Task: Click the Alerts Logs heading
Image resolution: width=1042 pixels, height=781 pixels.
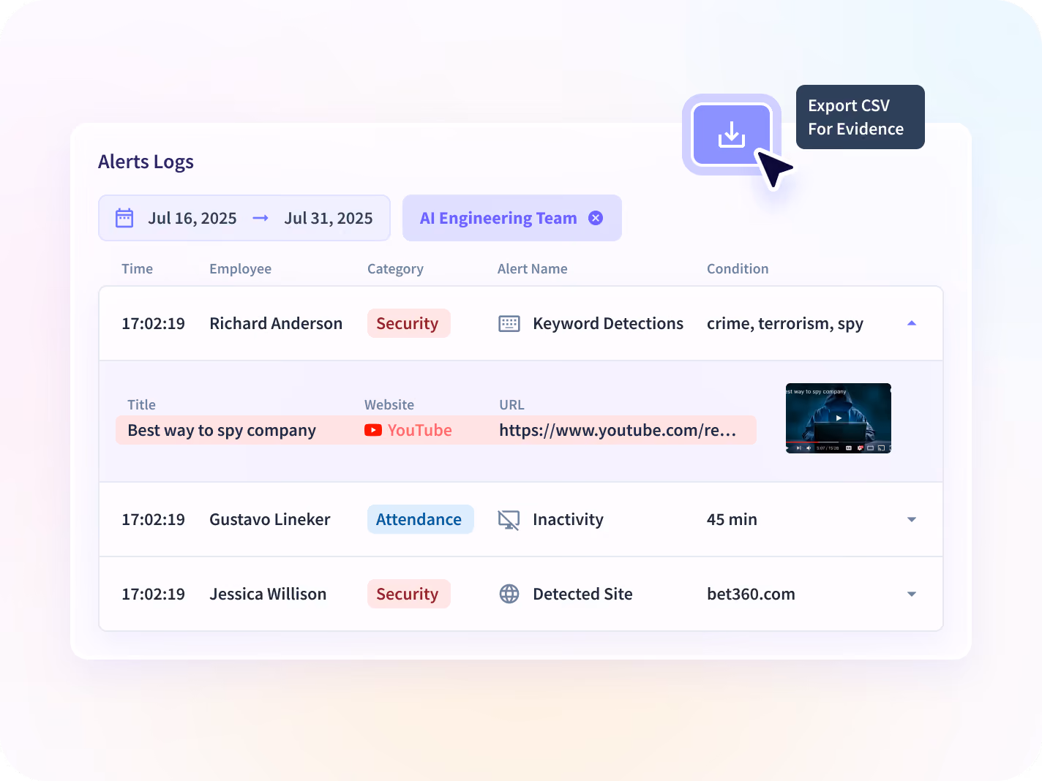Action: click(146, 162)
